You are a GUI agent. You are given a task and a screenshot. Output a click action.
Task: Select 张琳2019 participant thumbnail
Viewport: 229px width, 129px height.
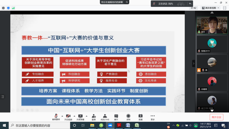coord(212,44)
